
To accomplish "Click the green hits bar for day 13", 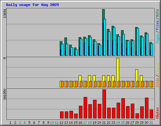I will click(x=66, y=41).
